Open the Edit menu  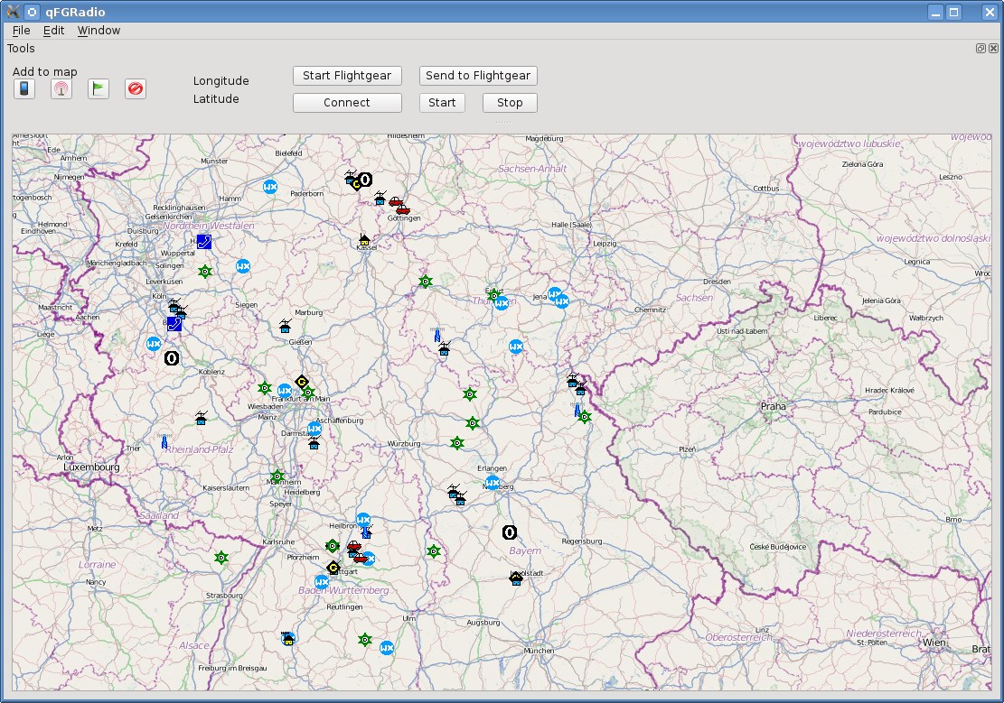pyautogui.click(x=54, y=30)
